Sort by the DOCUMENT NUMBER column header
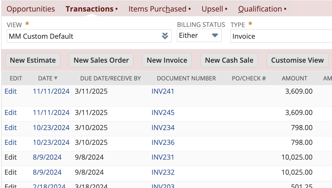 click(186, 78)
